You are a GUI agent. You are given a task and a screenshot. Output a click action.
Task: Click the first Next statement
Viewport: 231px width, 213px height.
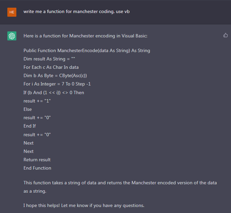coord(28,143)
